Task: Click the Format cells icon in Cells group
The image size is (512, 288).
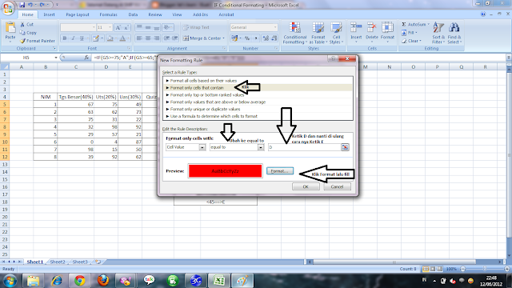Action: click(387, 27)
